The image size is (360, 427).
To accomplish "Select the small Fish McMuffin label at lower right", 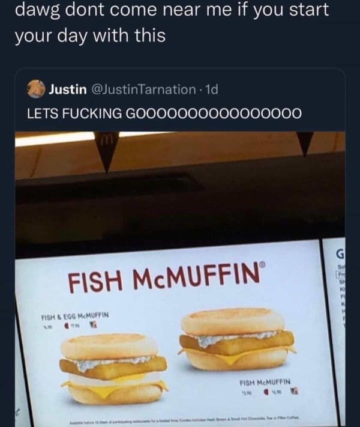I will click(265, 381).
